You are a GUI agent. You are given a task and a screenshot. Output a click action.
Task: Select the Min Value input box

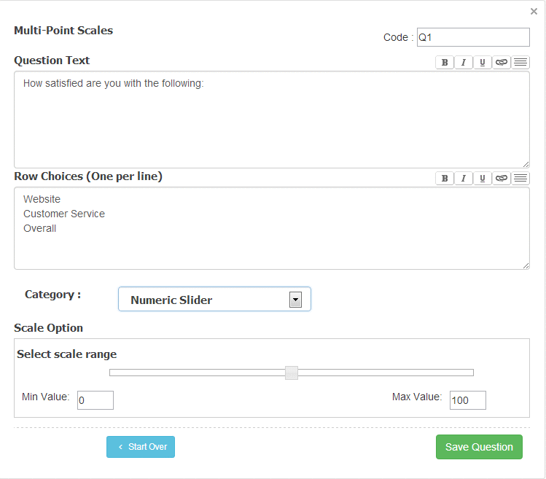tap(95, 400)
